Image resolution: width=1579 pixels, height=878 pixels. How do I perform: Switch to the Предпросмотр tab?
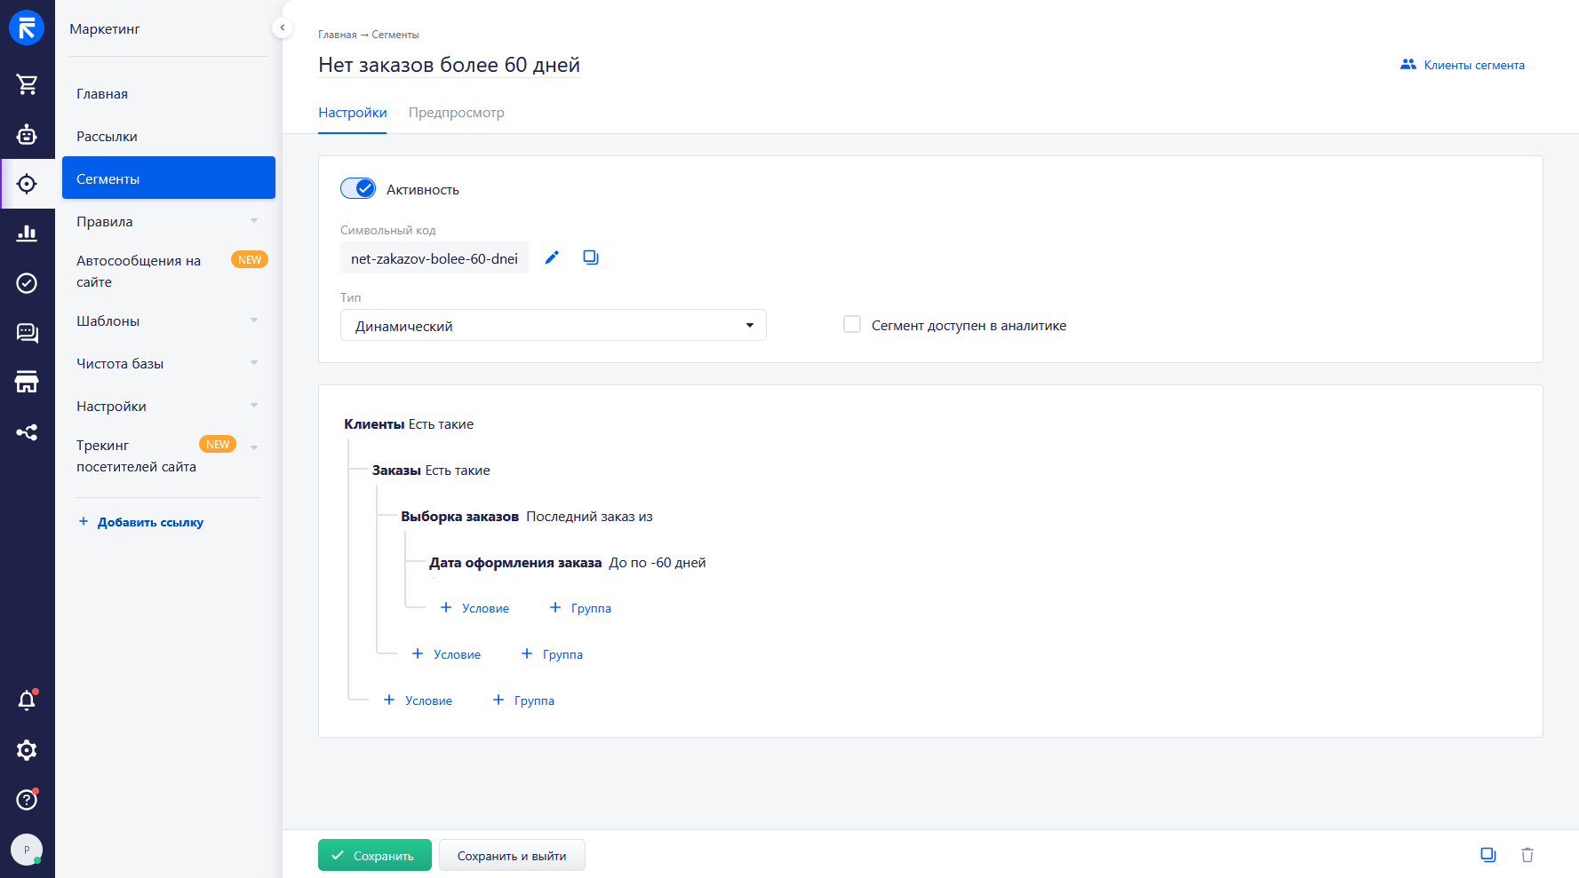pyautogui.click(x=456, y=113)
